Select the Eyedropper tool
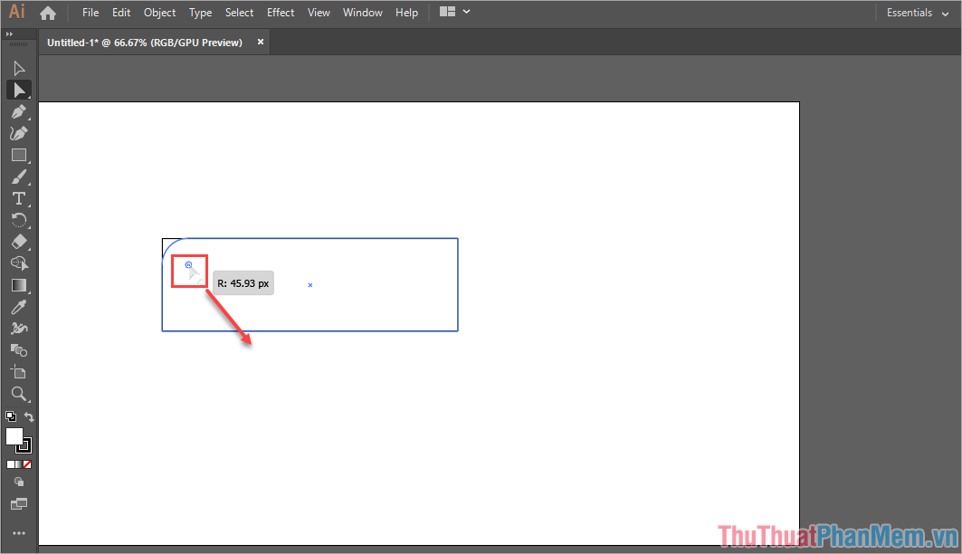Viewport: 962px width, 554px height. click(x=18, y=307)
